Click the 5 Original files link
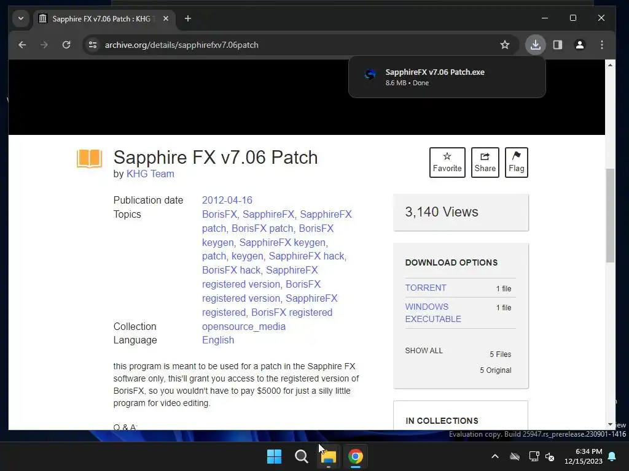This screenshot has width=629, height=471. (x=496, y=370)
